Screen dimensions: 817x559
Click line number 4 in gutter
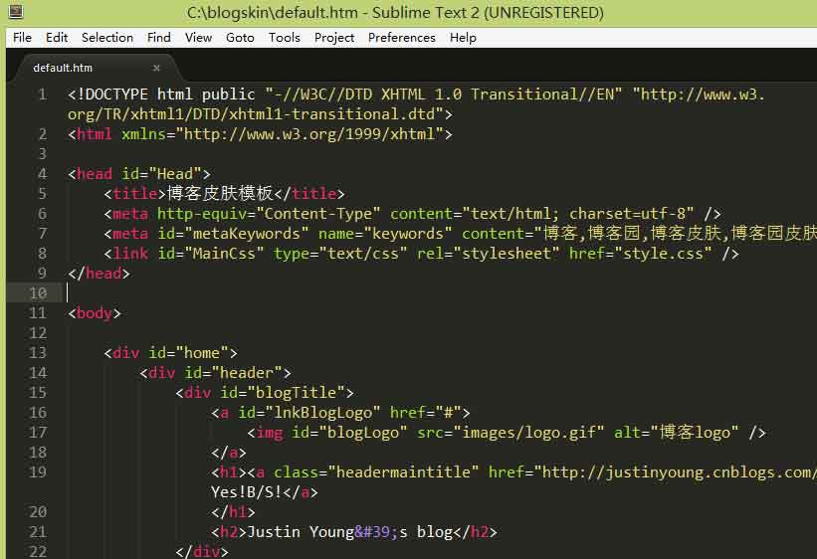coord(42,173)
